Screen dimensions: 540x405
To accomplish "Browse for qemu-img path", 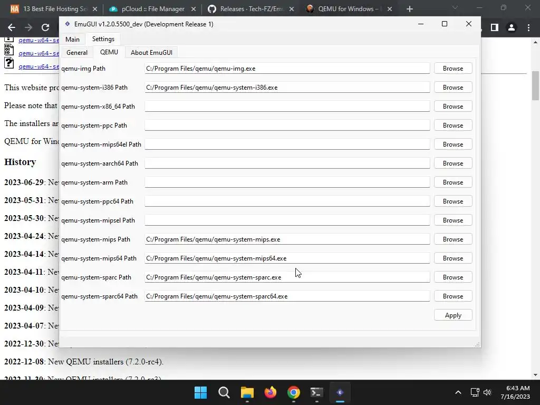I will pyautogui.click(x=453, y=68).
